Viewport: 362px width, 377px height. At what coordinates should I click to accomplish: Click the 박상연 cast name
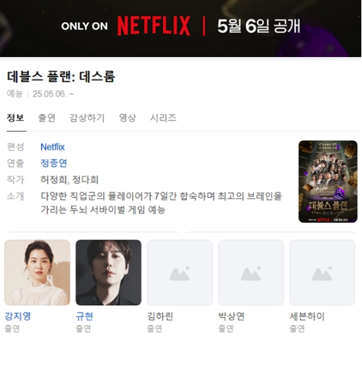pyautogui.click(x=231, y=317)
